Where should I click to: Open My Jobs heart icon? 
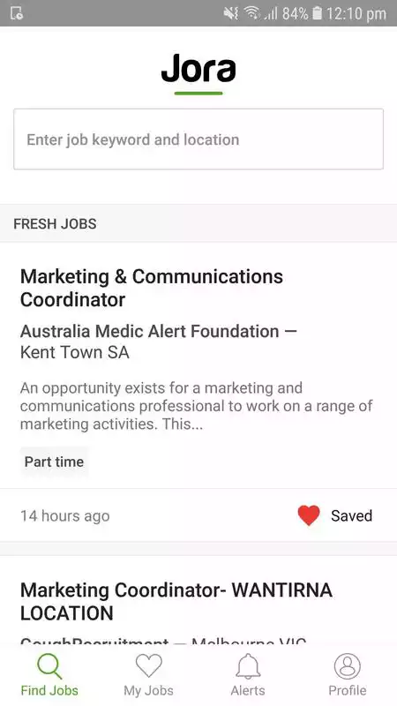148,665
